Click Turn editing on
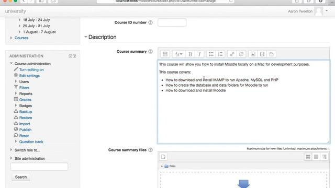 tap(31, 69)
